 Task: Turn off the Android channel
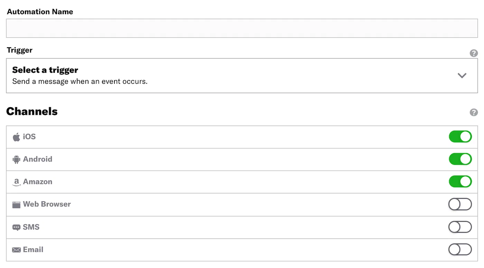pos(460,159)
